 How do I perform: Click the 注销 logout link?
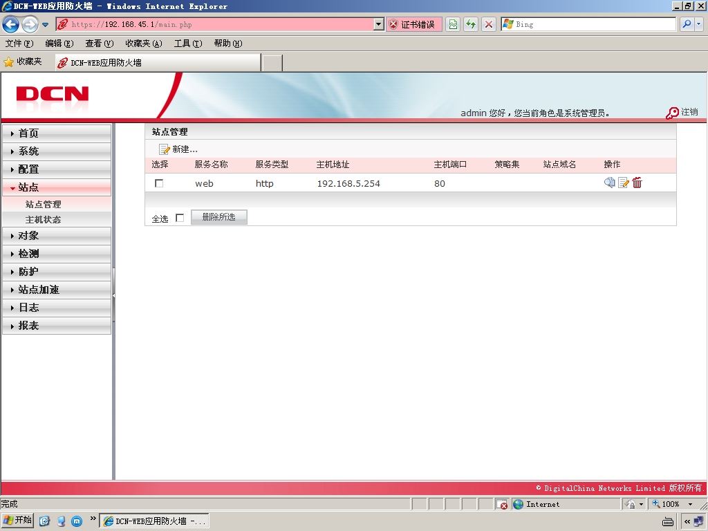[689, 112]
